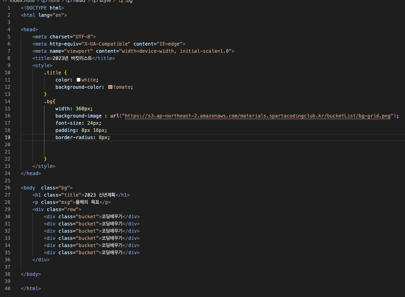The image size is (405, 297).
Task: Click the .bg{ selector line
Action: coord(50,102)
